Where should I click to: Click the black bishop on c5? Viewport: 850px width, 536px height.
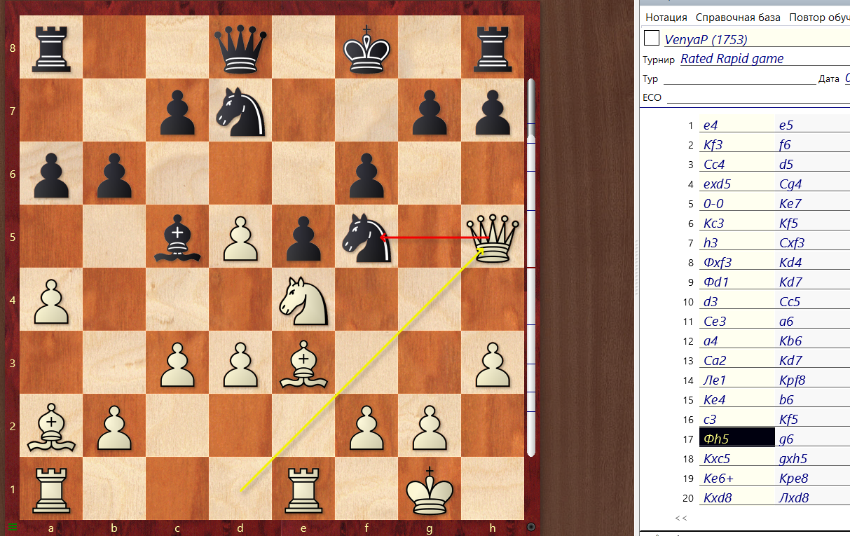(x=177, y=238)
